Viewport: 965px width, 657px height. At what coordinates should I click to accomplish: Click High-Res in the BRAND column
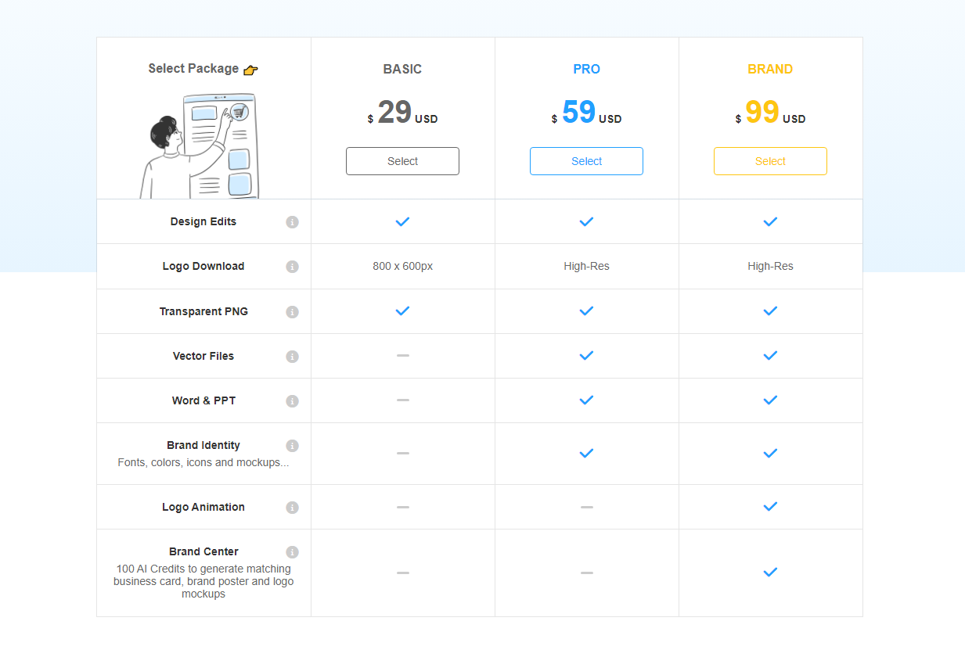(x=770, y=267)
